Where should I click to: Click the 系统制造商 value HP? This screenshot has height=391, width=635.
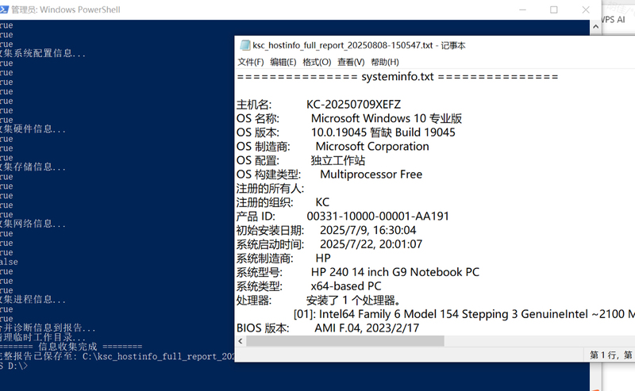323,259
